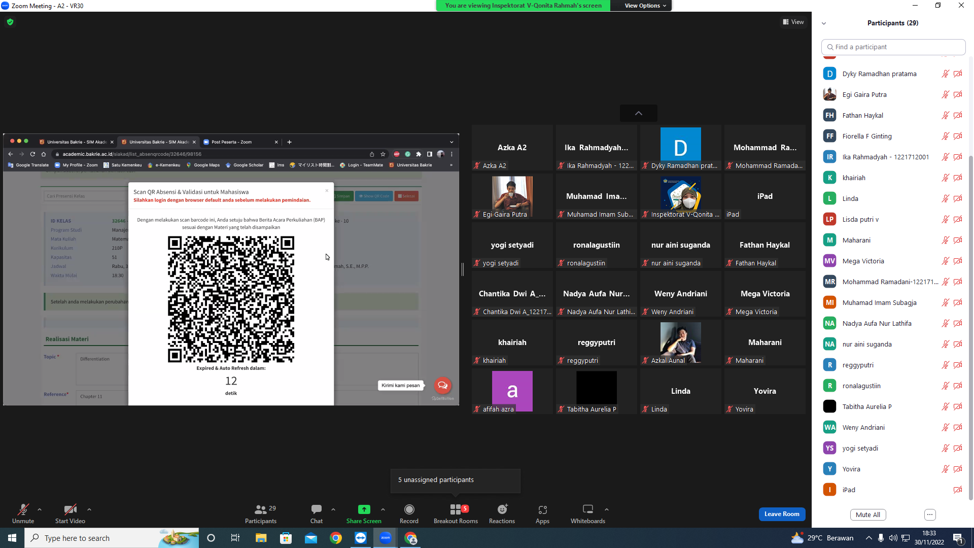Select Linda in the participants list
974x548 pixels.
[x=892, y=198]
